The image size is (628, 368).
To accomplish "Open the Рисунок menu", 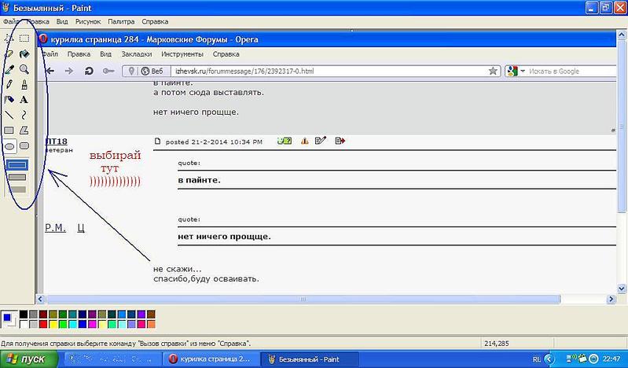I will click(88, 22).
